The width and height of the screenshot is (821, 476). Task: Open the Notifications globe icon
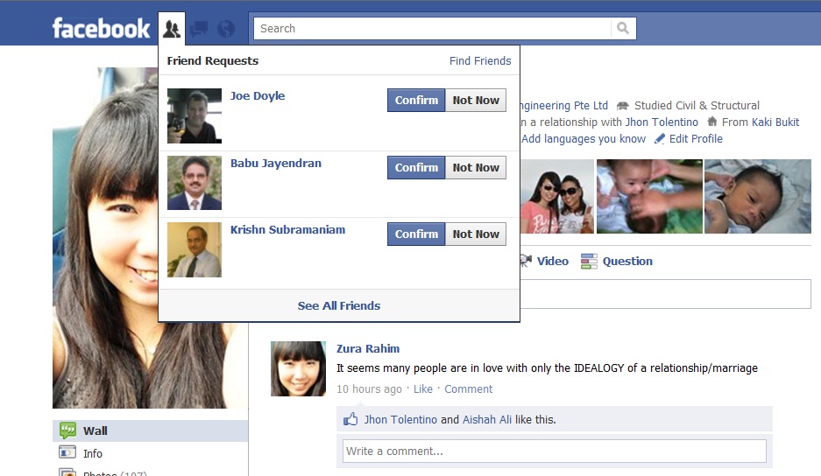coord(226,29)
